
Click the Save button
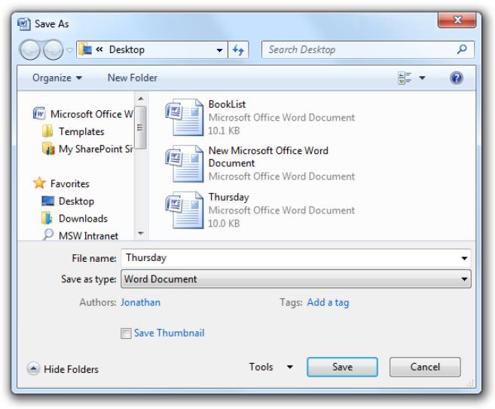342,367
